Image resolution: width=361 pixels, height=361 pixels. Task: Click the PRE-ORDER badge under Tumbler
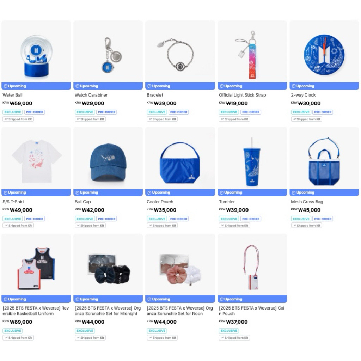click(x=251, y=219)
